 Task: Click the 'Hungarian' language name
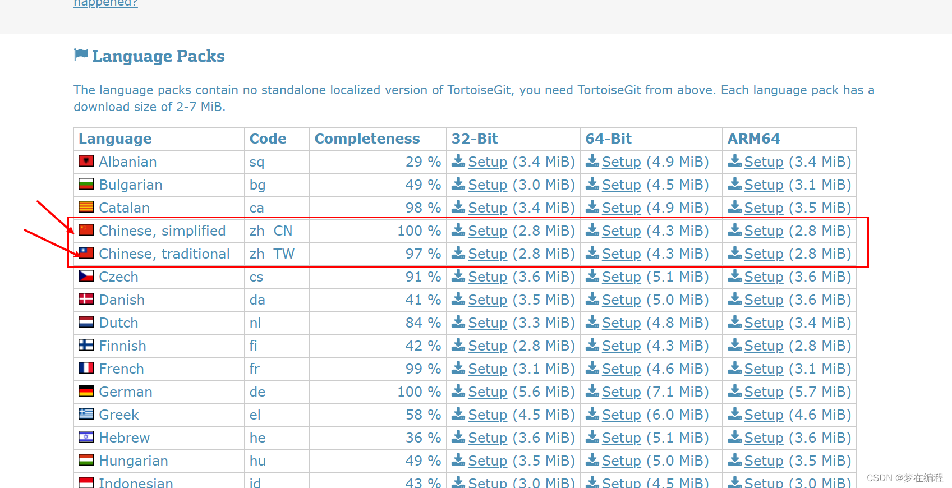[x=134, y=461]
